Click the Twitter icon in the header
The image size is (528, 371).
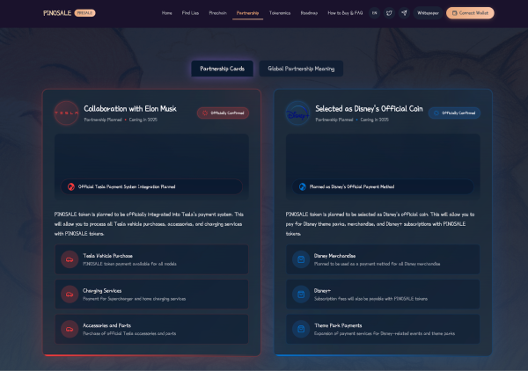pos(390,13)
